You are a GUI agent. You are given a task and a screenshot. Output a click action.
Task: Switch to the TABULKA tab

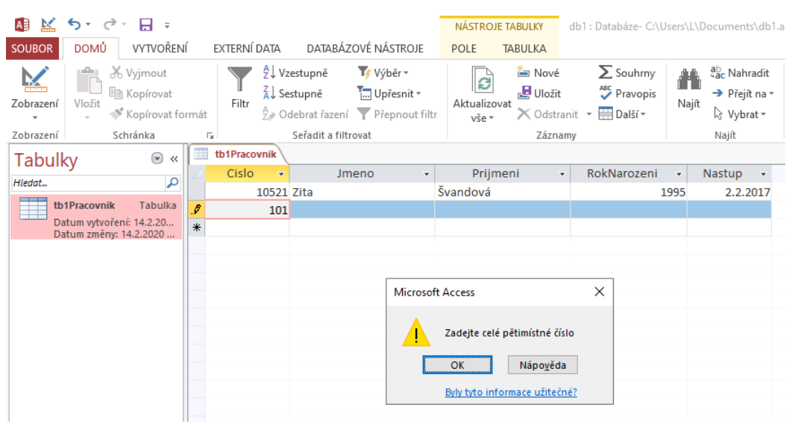[524, 49]
